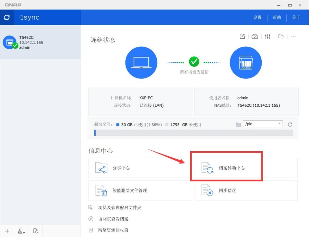
Task: Click the Qsync refresh logo icon
Action: (7, 17)
